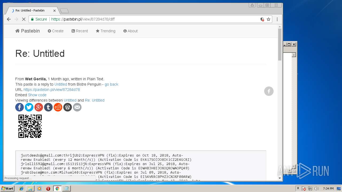Screen dimensions: 342x192
Task: Click the volume speaker tray icon
Action: (316, 189)
